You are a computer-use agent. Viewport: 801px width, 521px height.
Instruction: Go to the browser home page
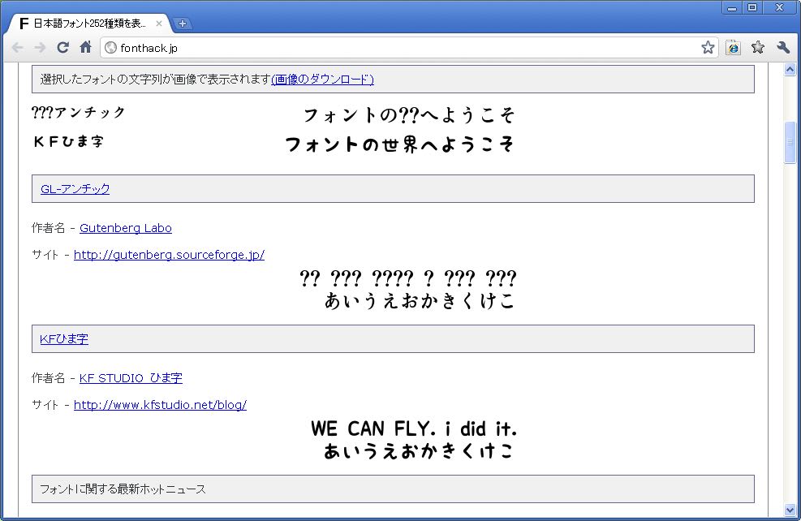(x=85, y=48)
